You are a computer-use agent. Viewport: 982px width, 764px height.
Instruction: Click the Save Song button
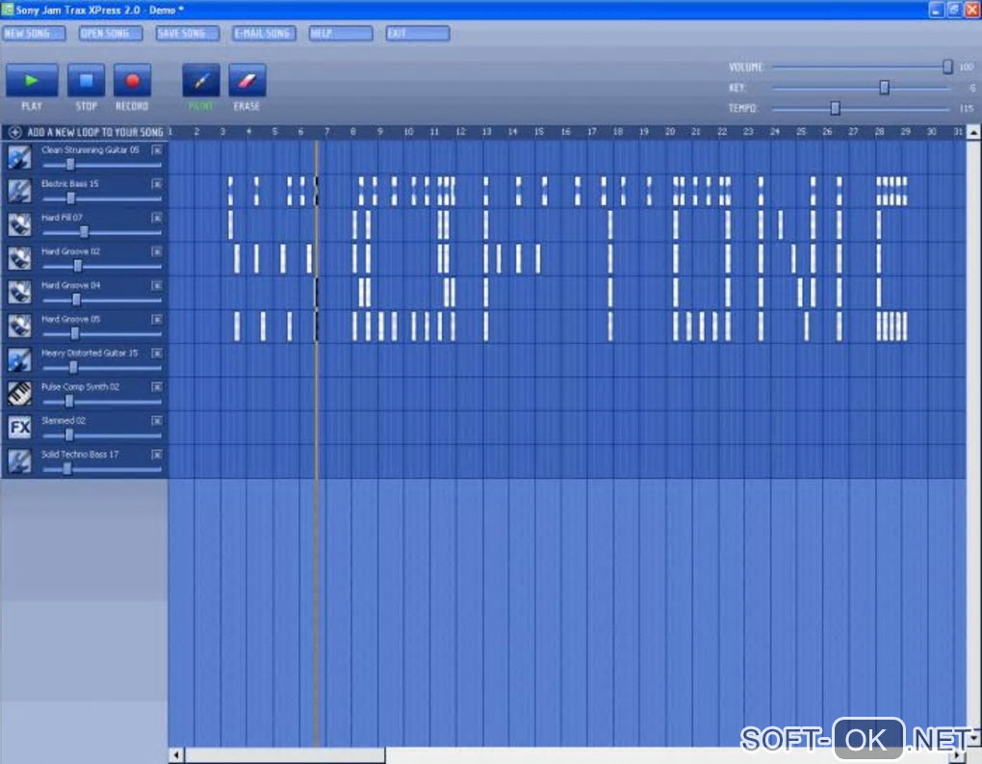point(188,33)
